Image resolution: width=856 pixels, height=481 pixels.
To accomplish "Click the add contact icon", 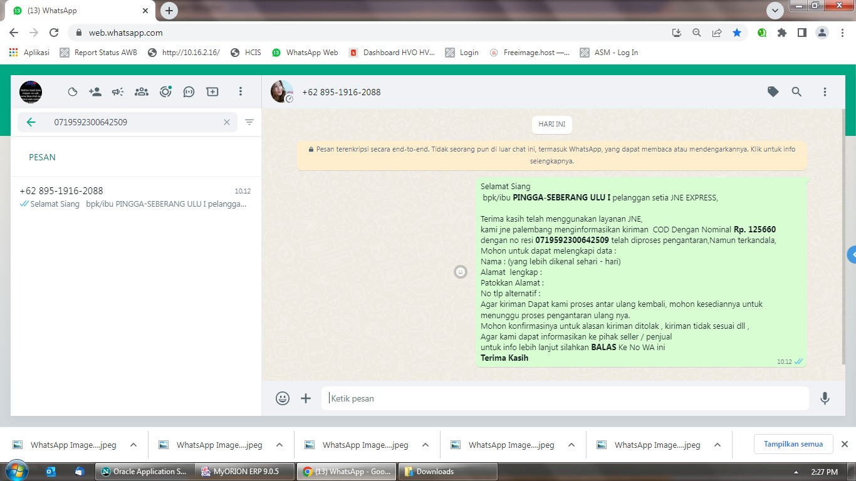I will [x=95, y=92].
